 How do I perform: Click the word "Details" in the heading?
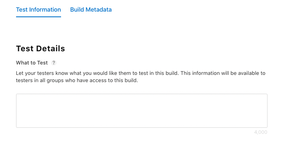pos(51,48)
